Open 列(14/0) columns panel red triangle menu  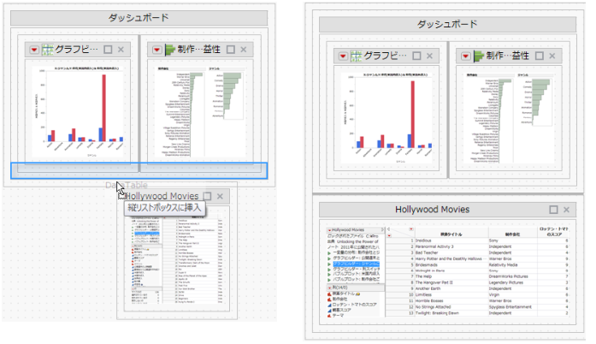pyautogui.click(x=329, y=288)
